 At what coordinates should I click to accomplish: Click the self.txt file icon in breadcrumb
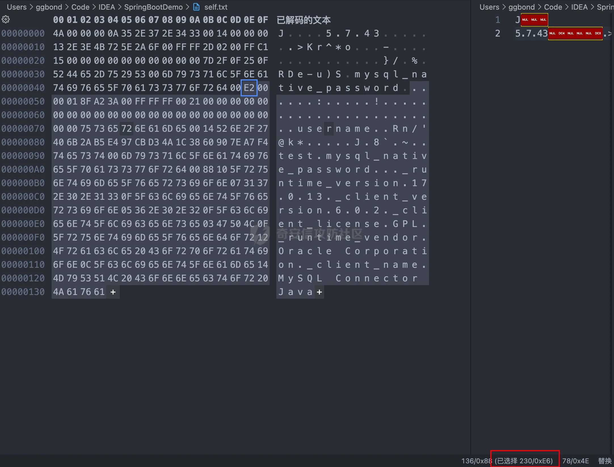pyautogui.click(x=196, y=7)
